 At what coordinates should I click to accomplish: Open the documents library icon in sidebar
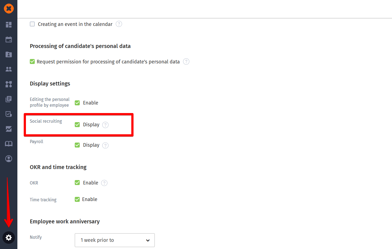pyautogui.click(x=9, y=99)
